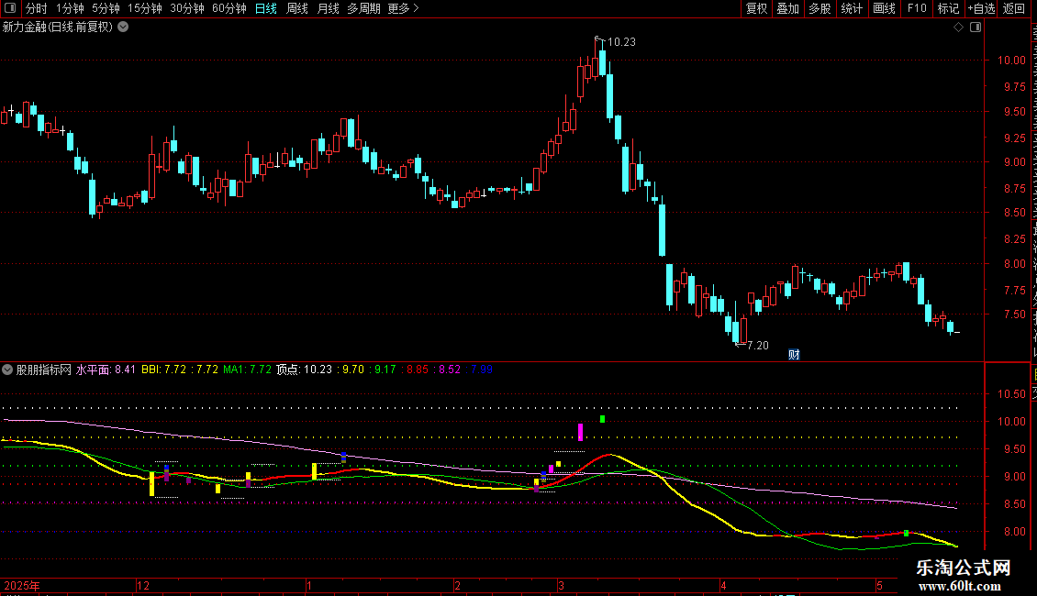Image resolution: width=1037 pixels, height=596 pixels.
Task: Click the MA1: 7.72 indicator value
Action: [x=248, y=370]
